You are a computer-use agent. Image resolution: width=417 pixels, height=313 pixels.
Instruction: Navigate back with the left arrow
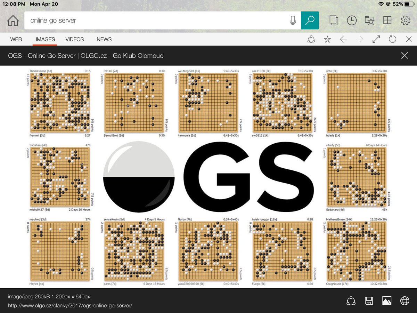(344, 39)
